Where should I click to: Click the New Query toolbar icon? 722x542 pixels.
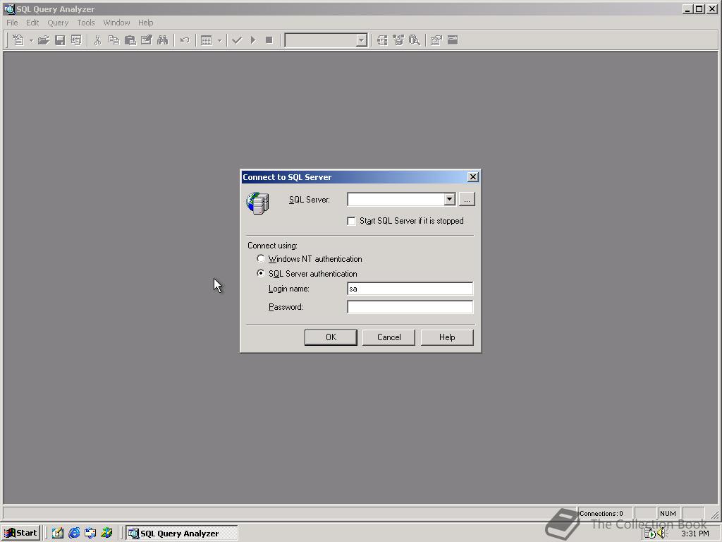click(x=18, y=40)
